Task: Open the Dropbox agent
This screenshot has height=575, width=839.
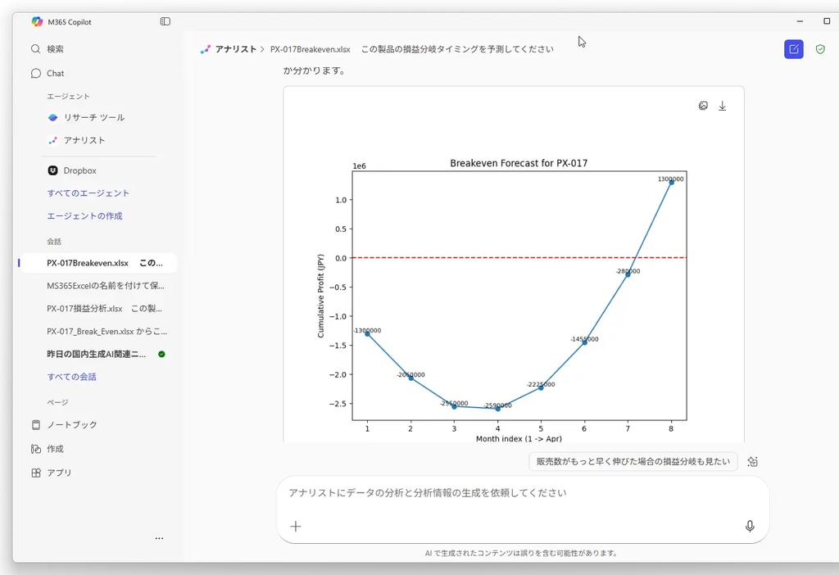Action: (x=79, y=170)
